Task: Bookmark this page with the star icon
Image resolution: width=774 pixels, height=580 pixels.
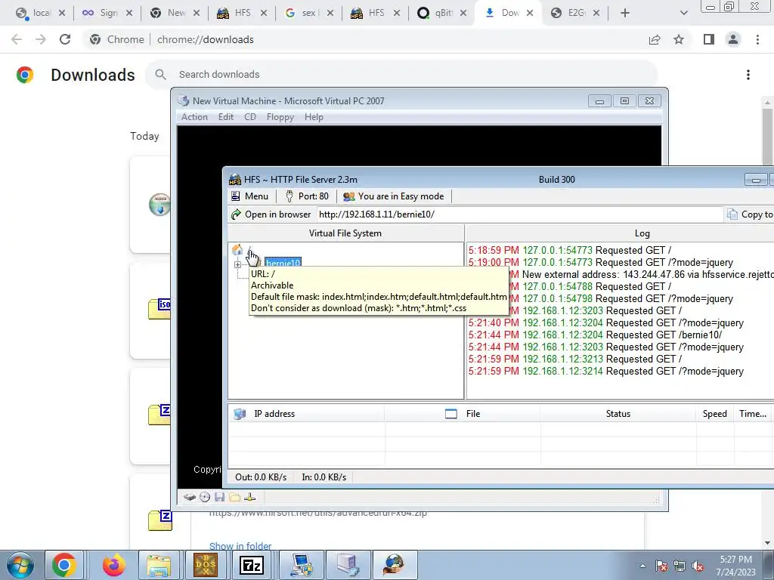Action: 679,39
